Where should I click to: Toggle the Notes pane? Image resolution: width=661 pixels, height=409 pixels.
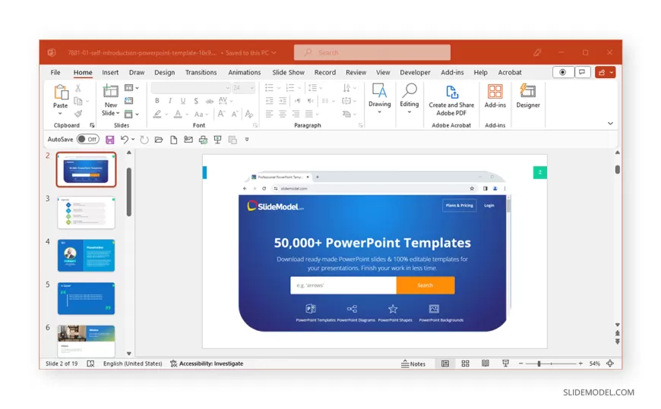click(x=413, y=364)
